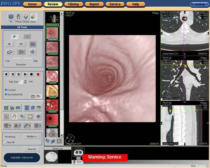
Task: Click the film/print icon beside the save icon
Action: click(x=12, y=108)
